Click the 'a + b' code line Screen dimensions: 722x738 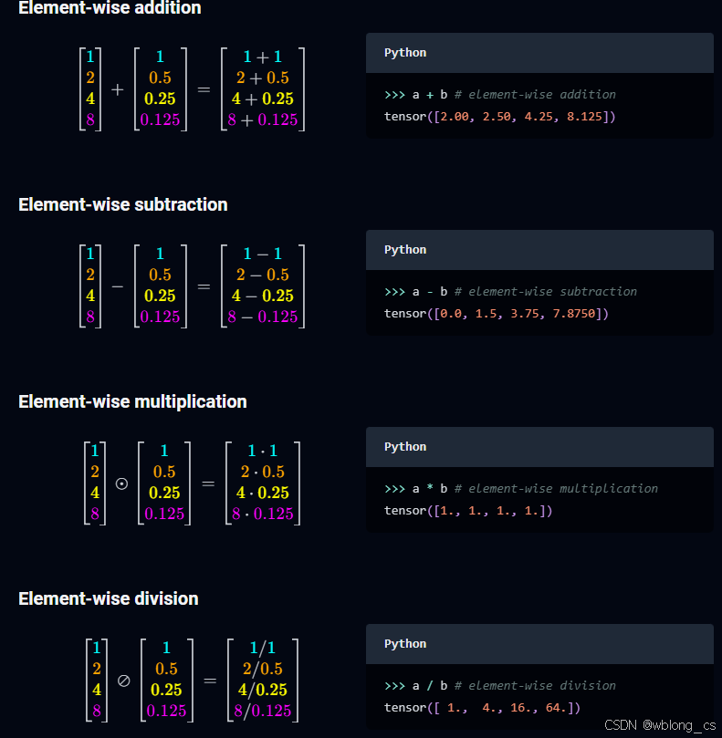[x=499, y=95]
